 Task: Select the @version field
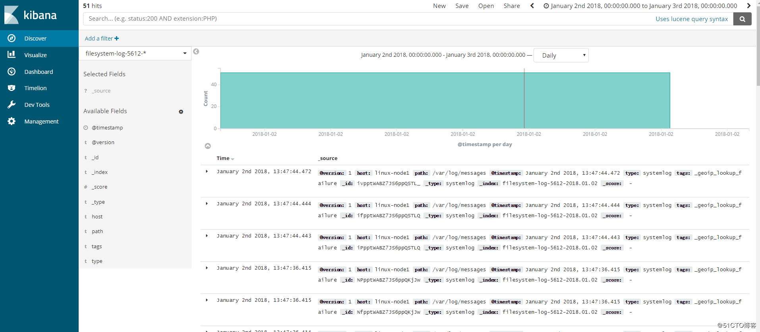point(103,142)
